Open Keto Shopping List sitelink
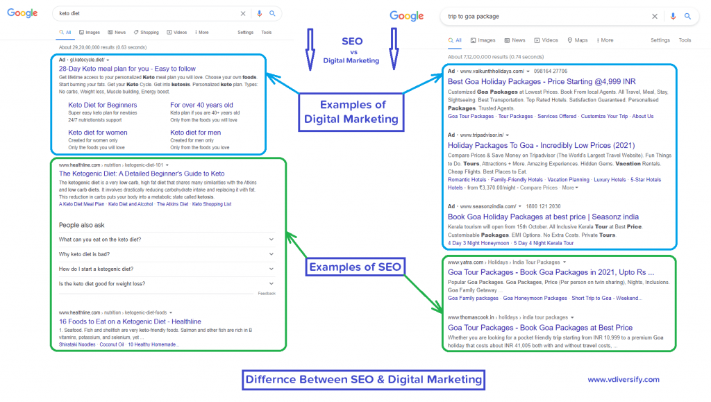Screen dimensions: 711x402 [x=212, y=204]
